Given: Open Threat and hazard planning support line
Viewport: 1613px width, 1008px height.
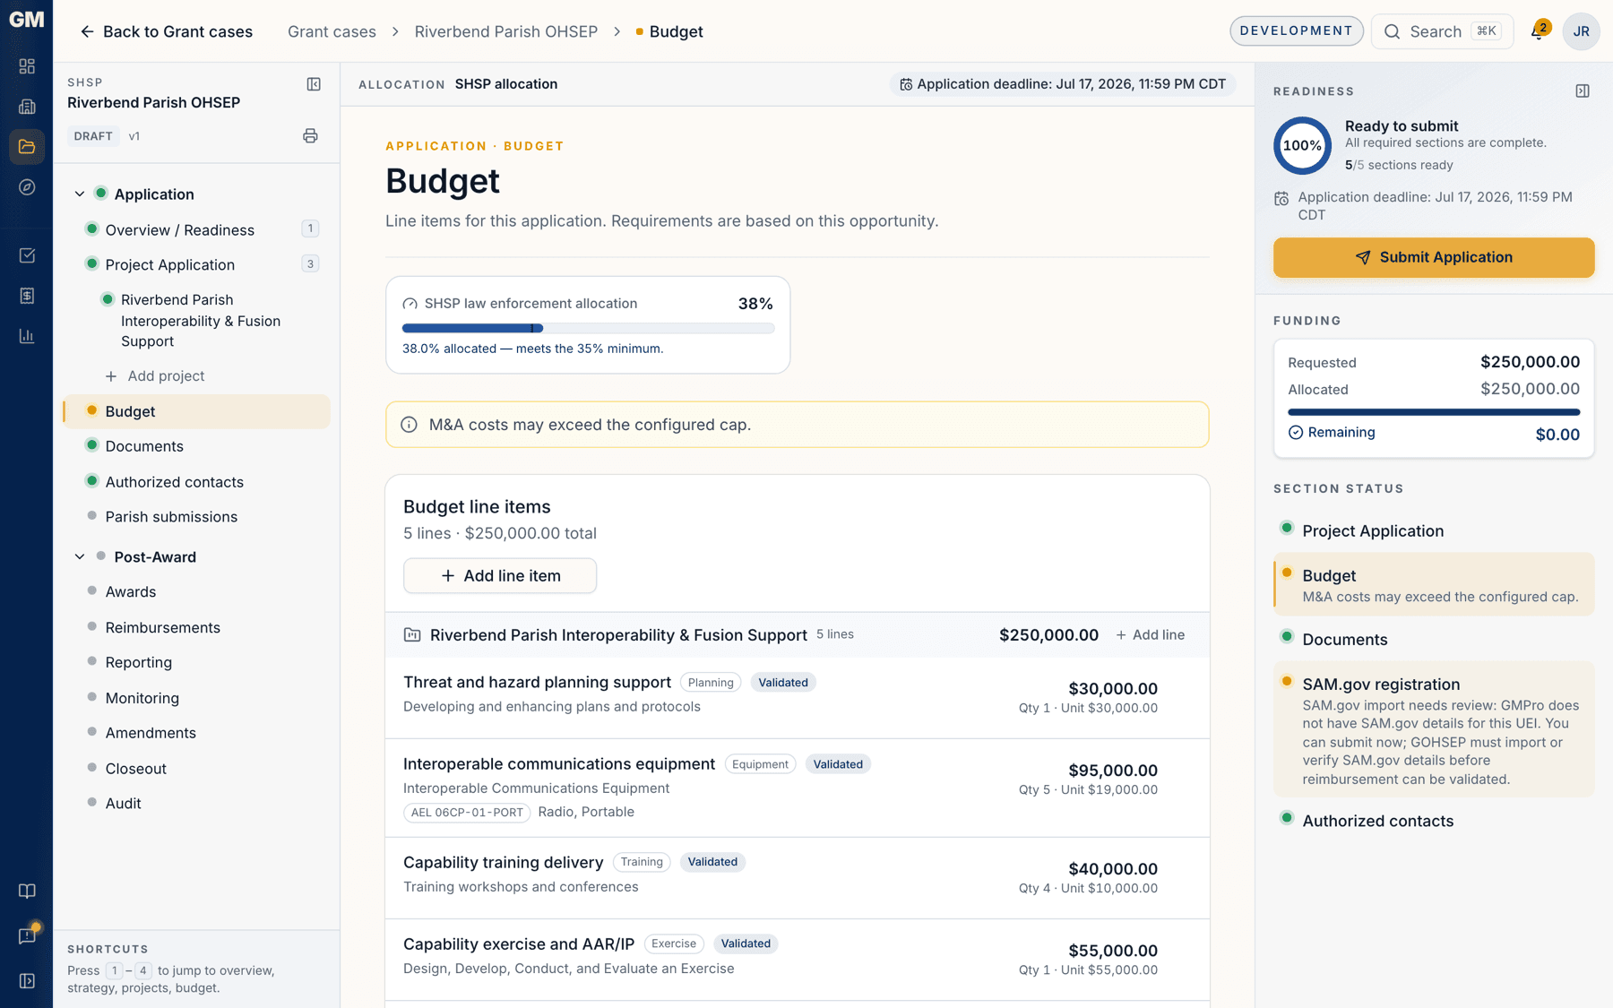Looking at the screenshot, I should pos(797,698).
